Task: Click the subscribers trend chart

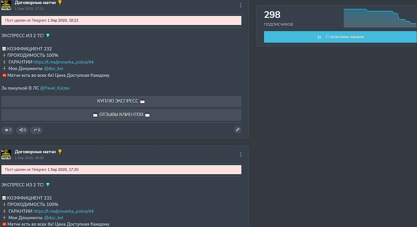Action: pyautogui.click(x=380, y=18)
